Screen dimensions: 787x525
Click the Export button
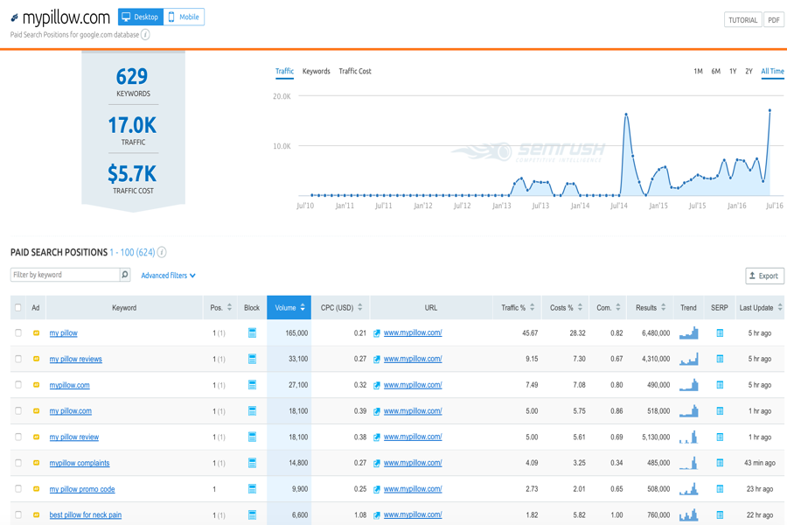tap(764, 276)
